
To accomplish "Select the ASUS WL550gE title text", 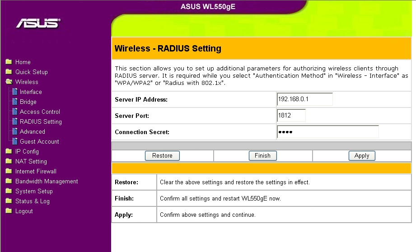I will click(208, 7).
